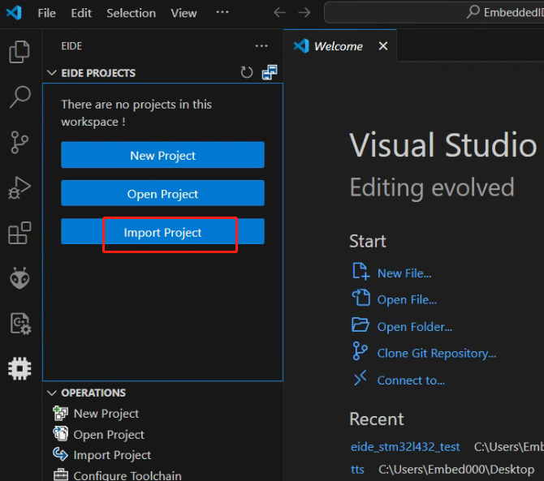Click the New File... link

coord(404,273)
